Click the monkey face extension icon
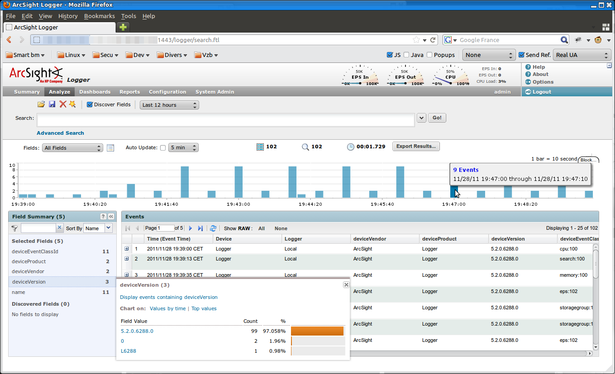This screenshot has height=374, width=615. click(598, 40)
